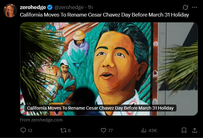
Task: Open the 1h timestamp permalink
Action: [x=90, y=7]
